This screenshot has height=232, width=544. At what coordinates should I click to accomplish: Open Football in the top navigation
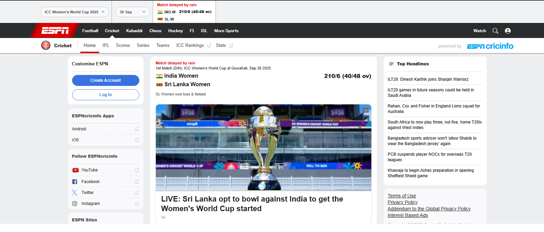tap(90, 31)
